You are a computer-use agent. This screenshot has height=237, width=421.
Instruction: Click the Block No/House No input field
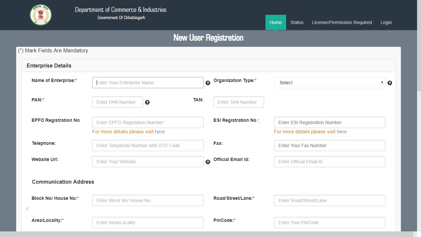[x=147, y=200]
